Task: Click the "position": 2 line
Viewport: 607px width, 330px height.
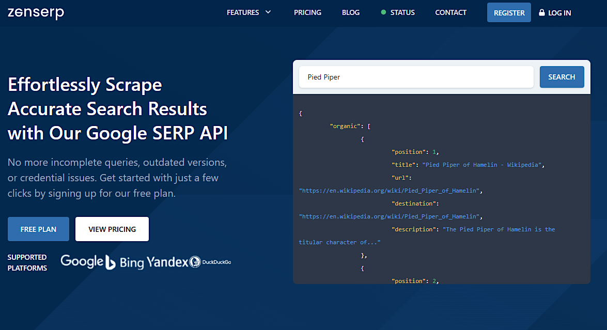Action: pyautogui.click(x=415, y=281)
